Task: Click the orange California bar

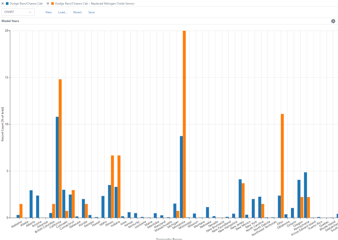Action: (60, 148)
